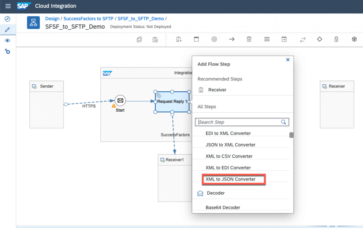The height and width of the screenshot is (228, 363).
Task: Open the Discover compass icon in sidebar
Action: pos(7,19)
